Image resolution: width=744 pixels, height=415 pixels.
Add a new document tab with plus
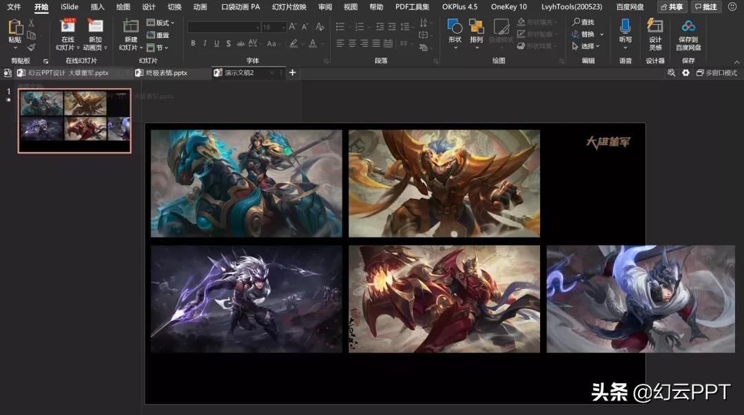point(292,72)
